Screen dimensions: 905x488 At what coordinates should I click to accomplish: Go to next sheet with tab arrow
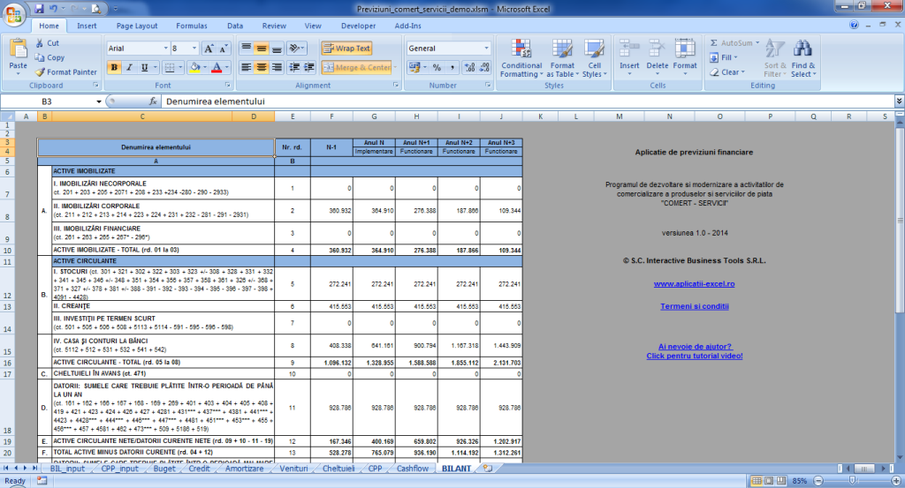click(x=25, y=469)
